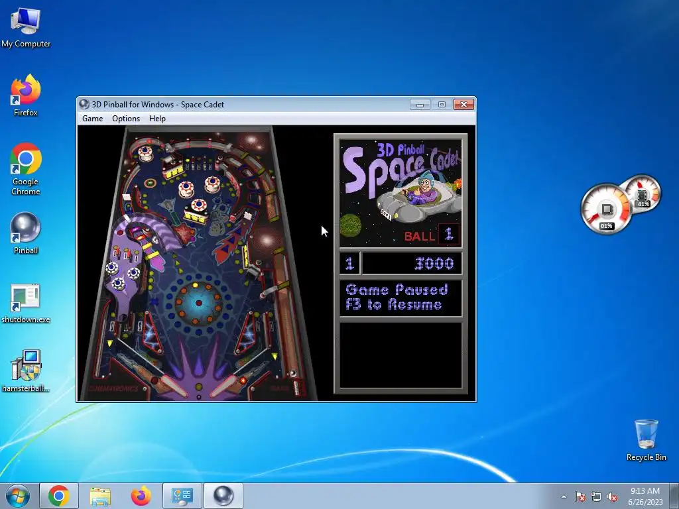This screenshot has width=679, height=509.
Task: Click the taskbar clock showing 9:13 AM
Action: click(645, 496)
